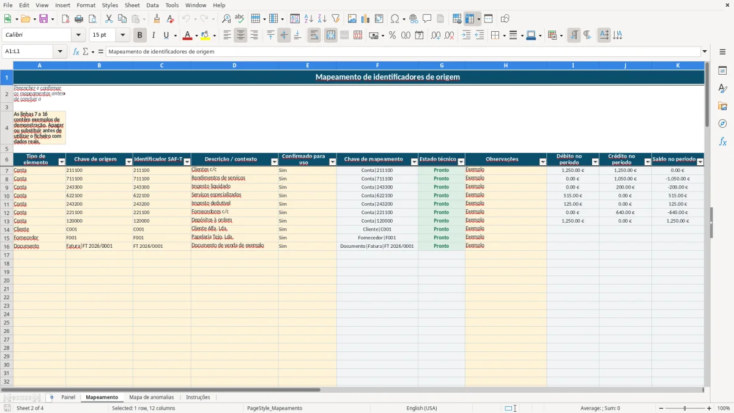Open the Format menu

pyautogui.click(x=86, y=5)
